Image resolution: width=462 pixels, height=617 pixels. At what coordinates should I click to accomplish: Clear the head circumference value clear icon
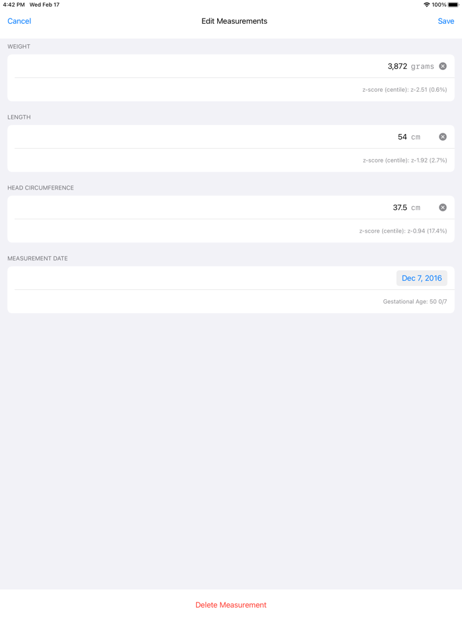click(442, 207)
